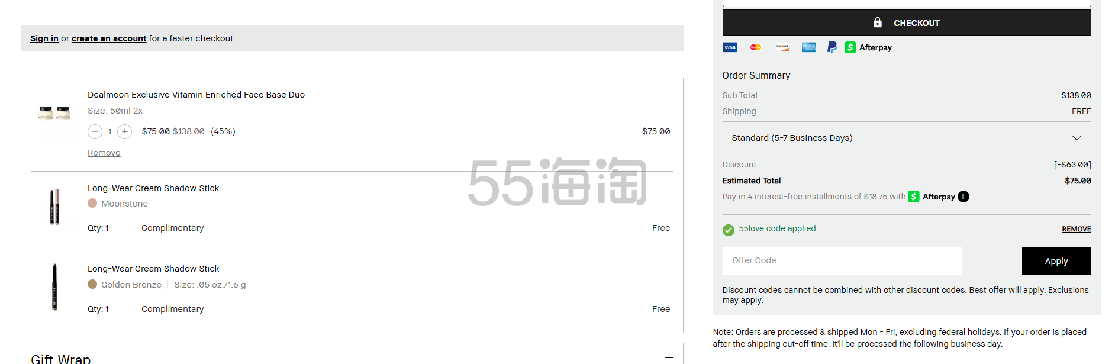Click the struck-through $138.00 price
This screenshot has width=1115, height=364.
(x=188, y=131)
